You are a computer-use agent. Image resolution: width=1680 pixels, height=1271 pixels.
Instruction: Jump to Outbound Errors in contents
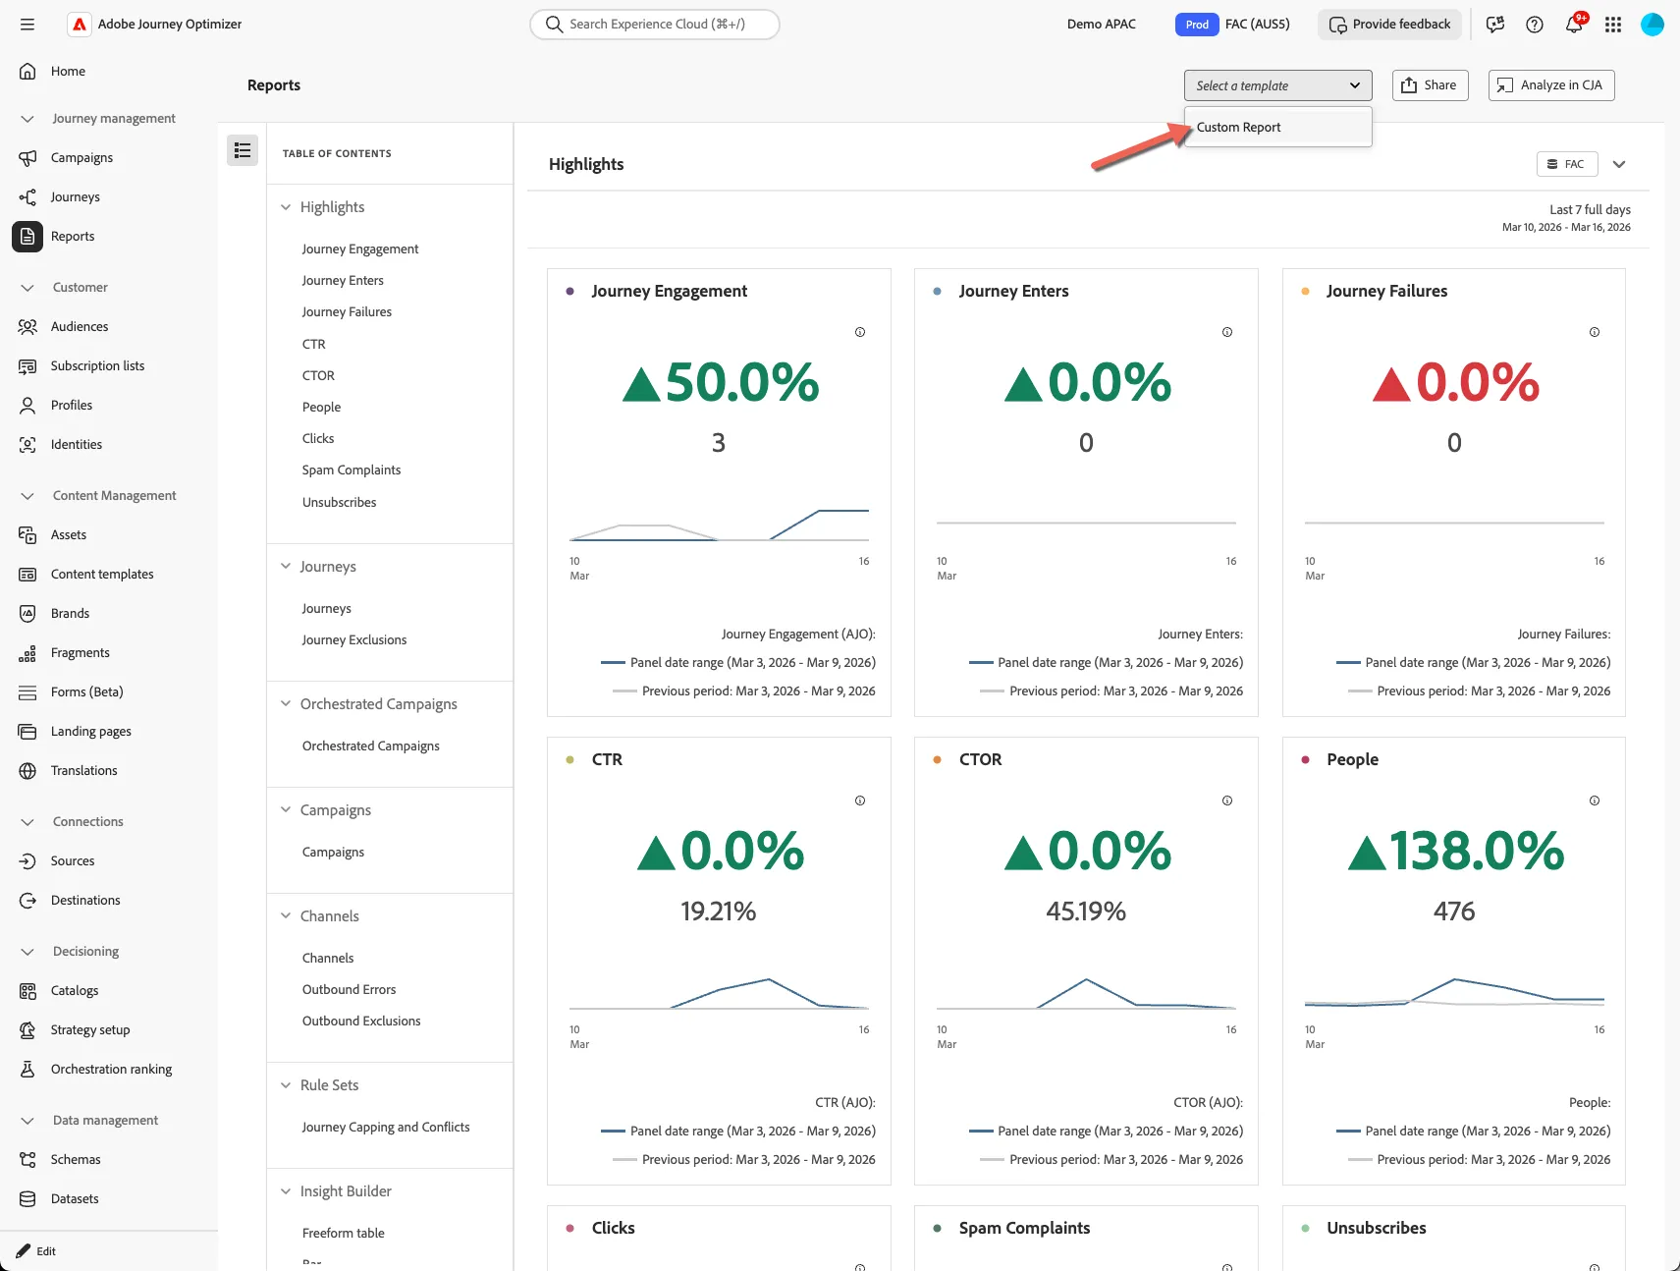(x=350, y=990)
